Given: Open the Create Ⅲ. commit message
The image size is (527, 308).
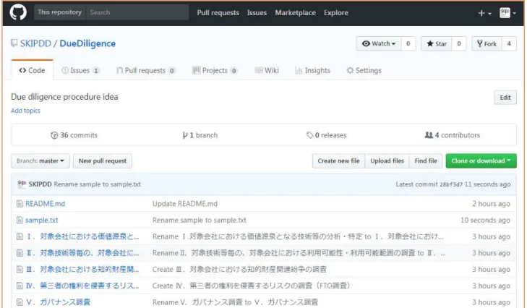Looking at the screenshot, I should tap(239, 270).
